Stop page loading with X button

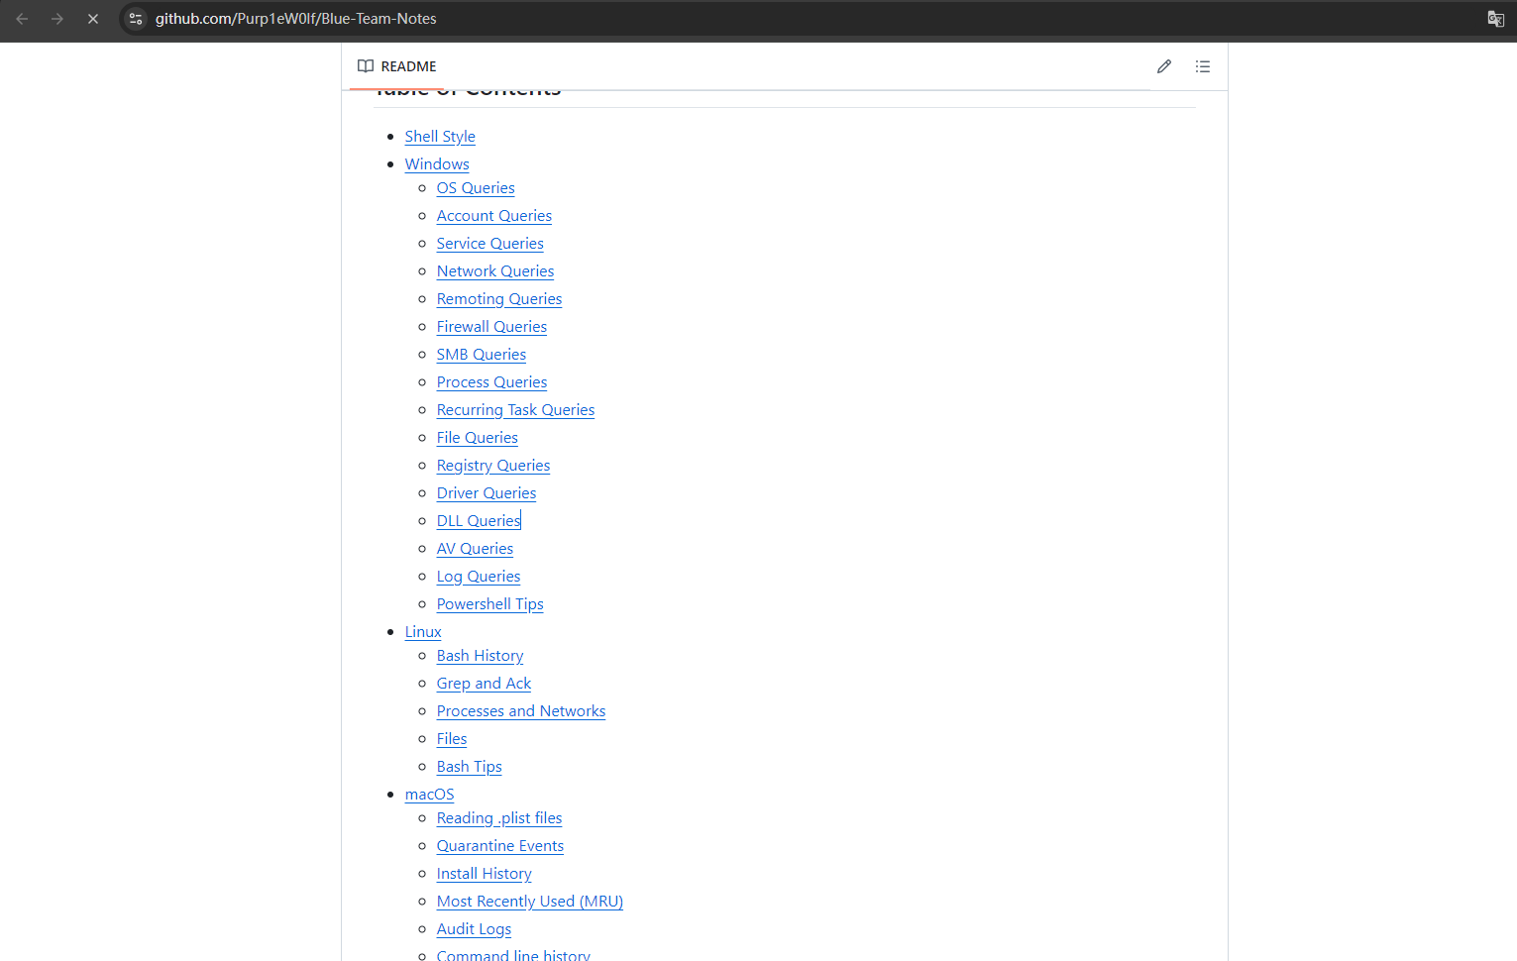pos(93,19)
